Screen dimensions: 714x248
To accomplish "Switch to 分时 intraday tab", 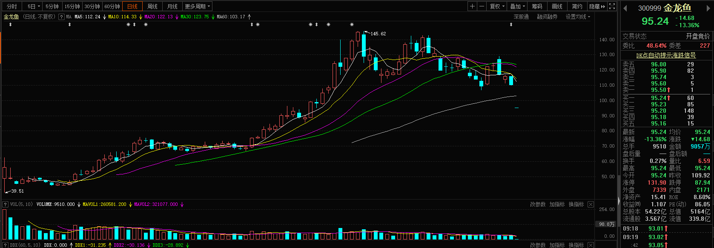I will tap(12, 6).
